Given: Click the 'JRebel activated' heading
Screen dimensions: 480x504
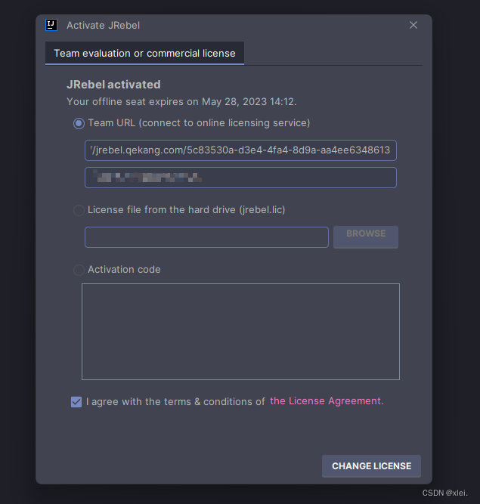Looking at the screenshot, I should pos(113,85).
